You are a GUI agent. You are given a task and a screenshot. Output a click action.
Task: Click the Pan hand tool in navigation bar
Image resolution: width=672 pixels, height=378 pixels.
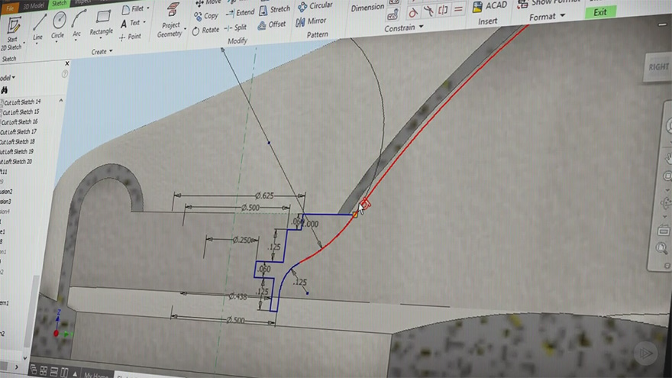pos(669,158)
